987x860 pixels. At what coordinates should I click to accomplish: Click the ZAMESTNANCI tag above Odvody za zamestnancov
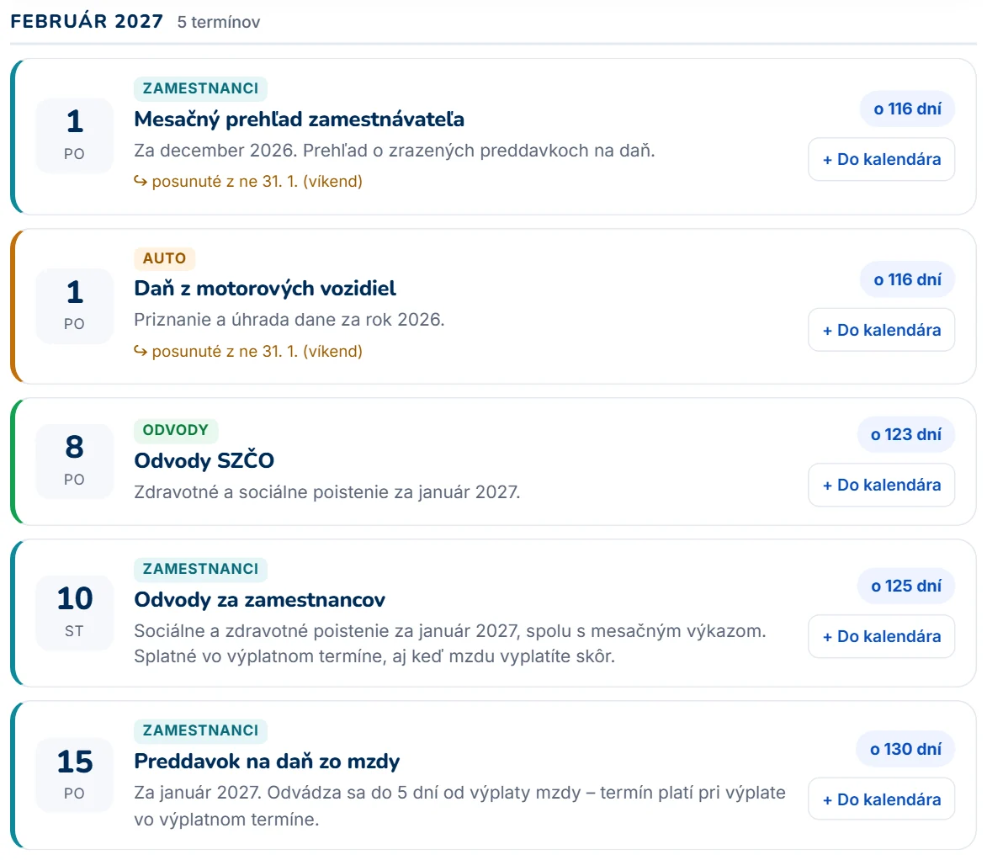point(200,569)
